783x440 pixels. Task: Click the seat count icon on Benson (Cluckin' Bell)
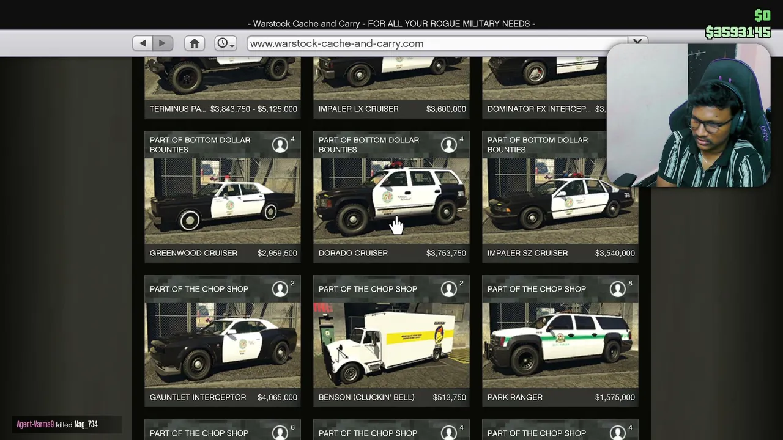(x=449, y=288)
